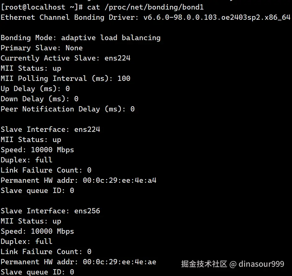The width and height of the screenshot is (292, 276).
Task: Click the hardware address ending in 4e:a4
Action: pyautogui.click(x=120, y=180)
